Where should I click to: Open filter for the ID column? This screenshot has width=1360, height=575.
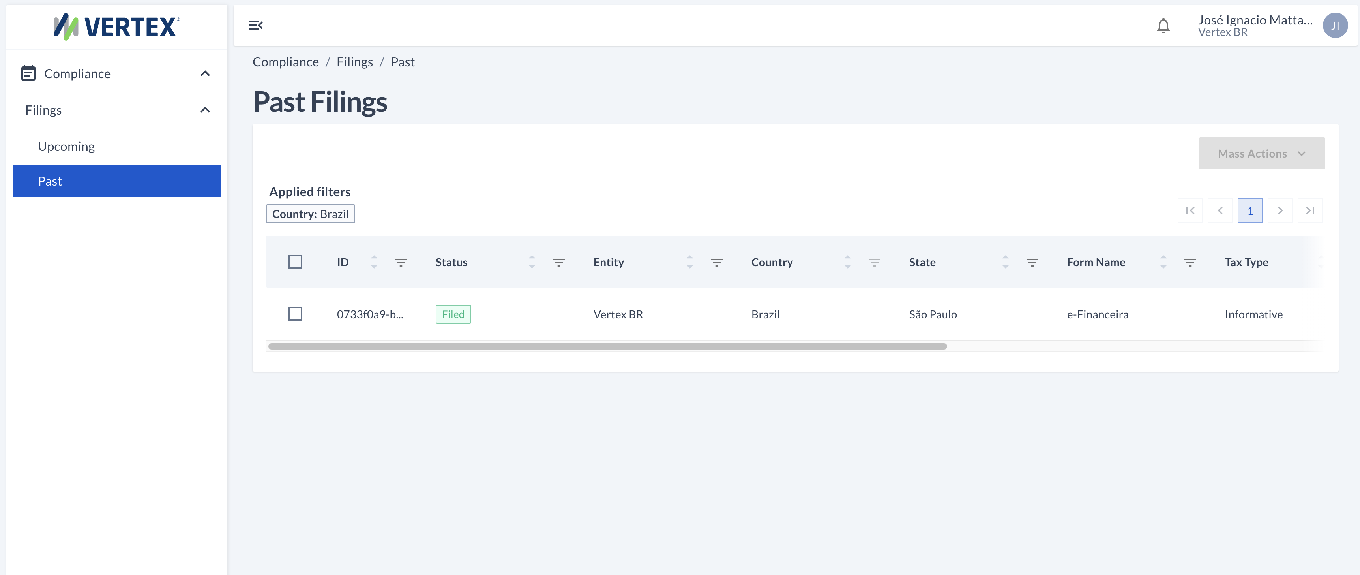[401, 262]
